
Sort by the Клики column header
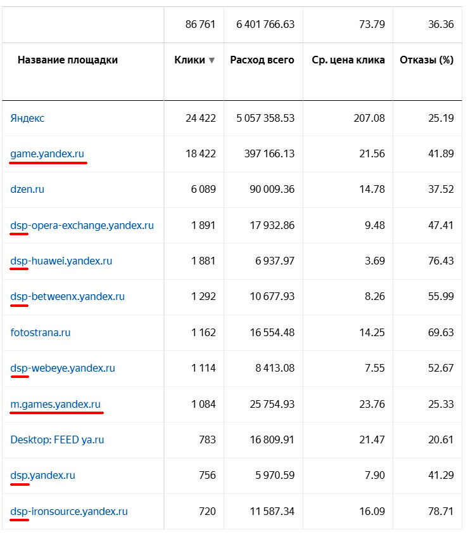[x=189, y=60]
